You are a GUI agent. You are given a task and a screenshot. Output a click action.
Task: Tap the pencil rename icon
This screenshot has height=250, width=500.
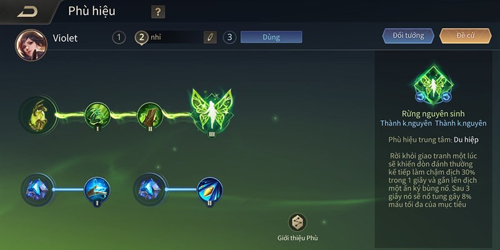point(210,37)
